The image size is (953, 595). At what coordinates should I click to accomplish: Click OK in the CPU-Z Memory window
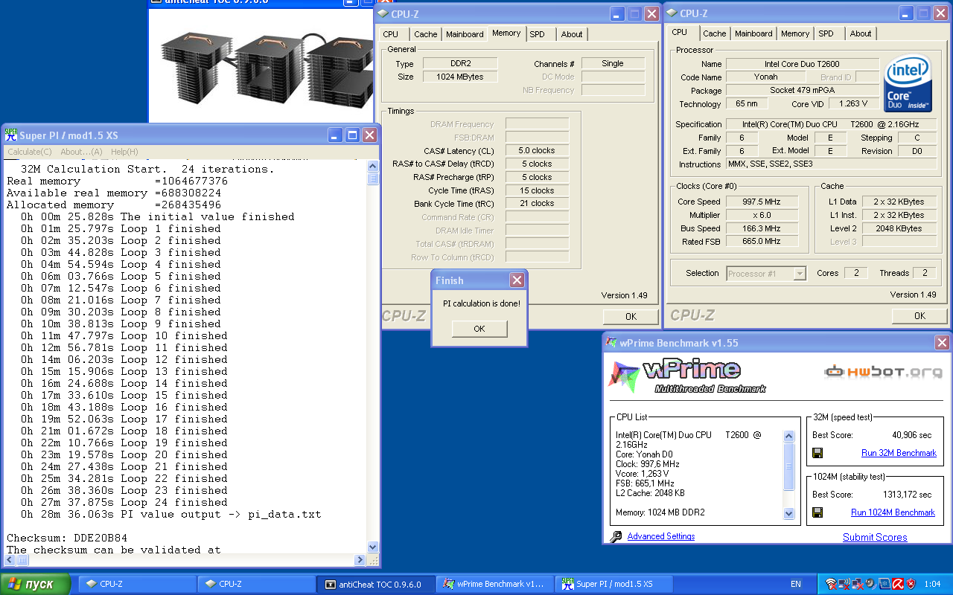coord(631,316)
